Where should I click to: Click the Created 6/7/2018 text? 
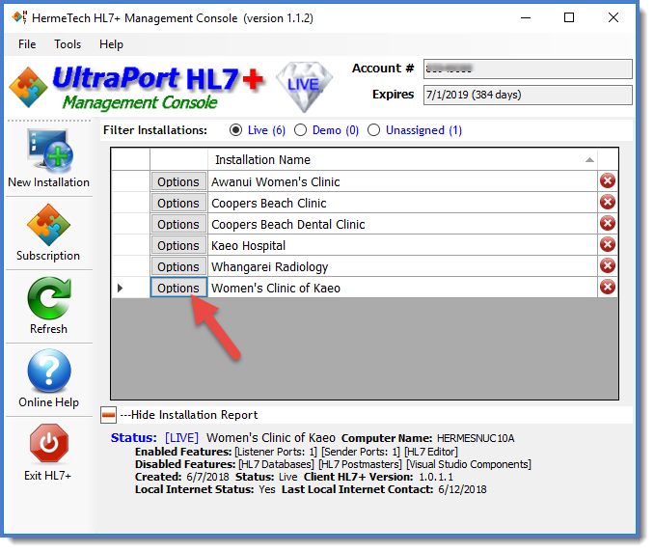182,477
